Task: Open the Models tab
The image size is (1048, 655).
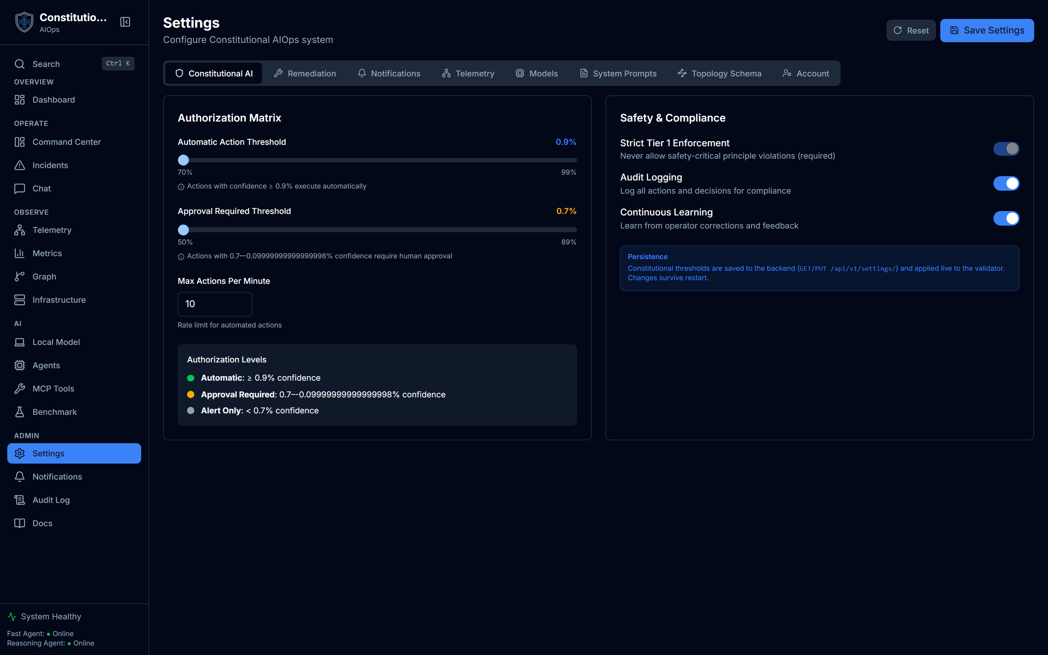Action: pyautogui.click(x=537, y=73)
